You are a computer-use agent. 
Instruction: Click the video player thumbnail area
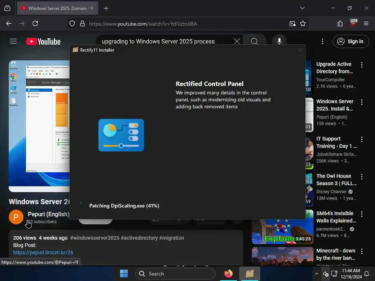(39, 126)
